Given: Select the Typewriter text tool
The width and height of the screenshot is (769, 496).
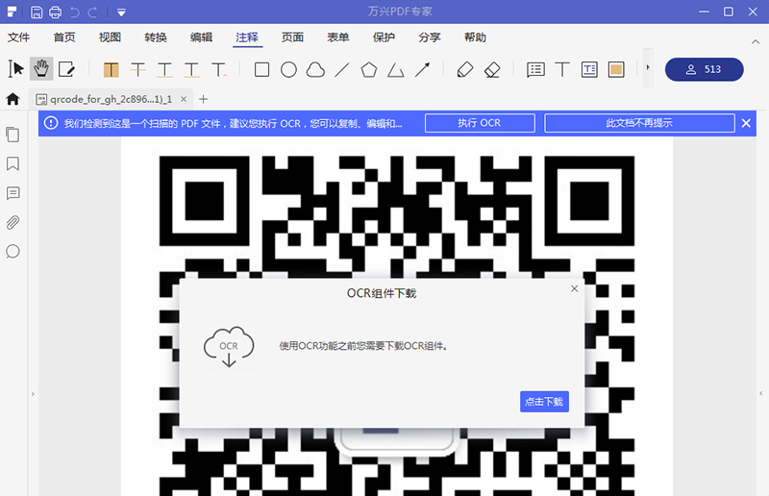Looking at the screenshot, I should [x=562, y=69].
